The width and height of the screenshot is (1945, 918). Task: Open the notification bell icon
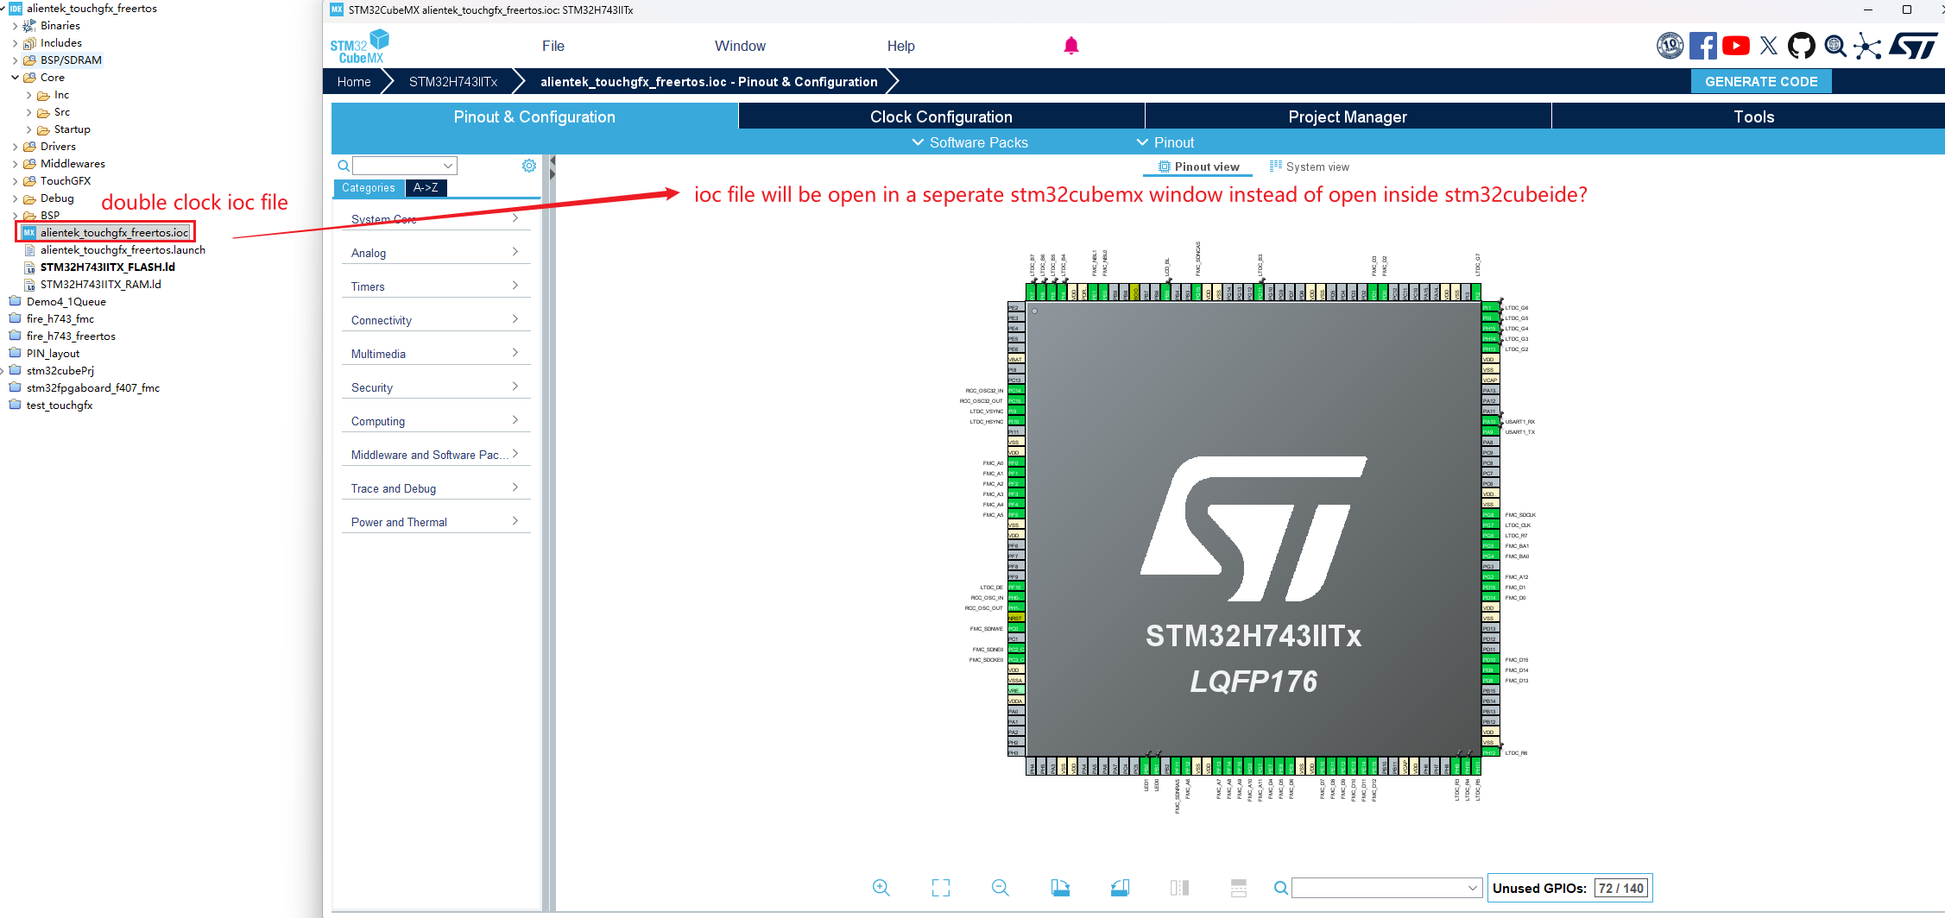click(x=1072, y=45)
